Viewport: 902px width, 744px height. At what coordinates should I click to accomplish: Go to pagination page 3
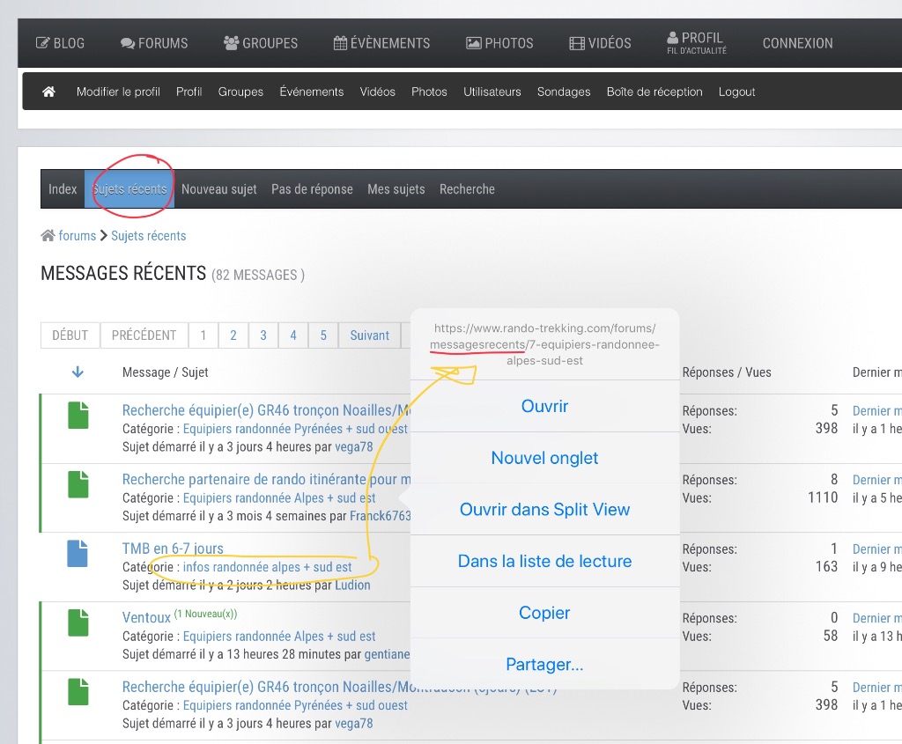263,335
